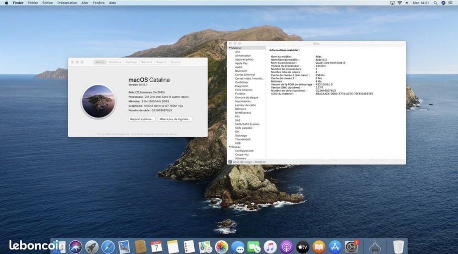Image resolution: width=458 pixels, height=254 pixels.
Task: Switch to the Service tab
Action: 175,62
